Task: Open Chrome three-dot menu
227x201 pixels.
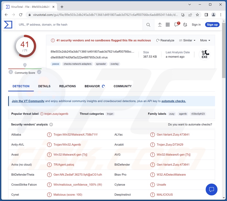Action: 221,15
